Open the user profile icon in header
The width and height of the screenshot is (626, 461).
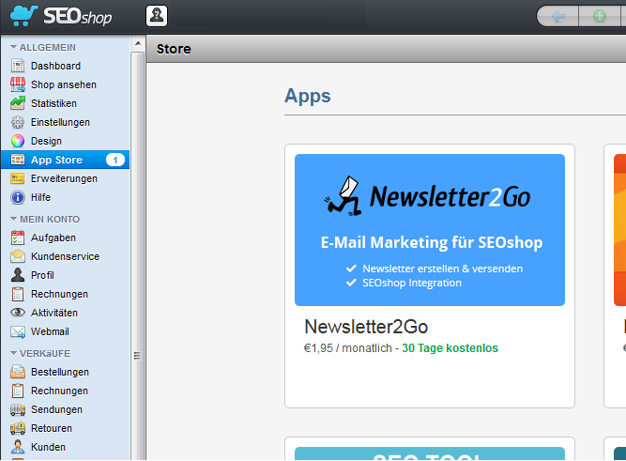pos(157,16)
